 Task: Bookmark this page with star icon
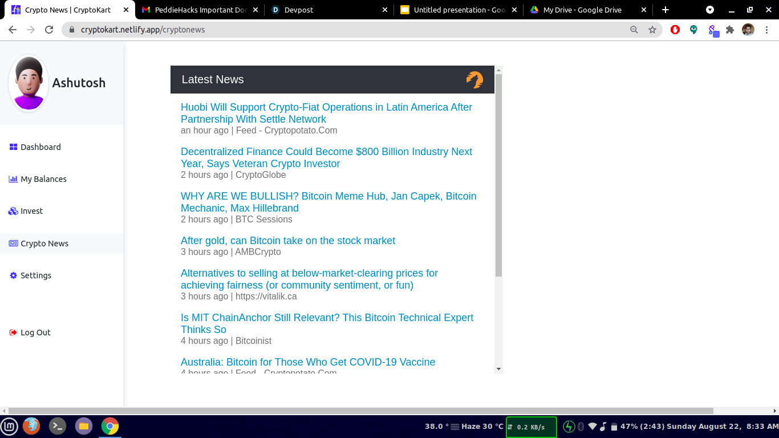pyautogui.click(x=652, y=30)
